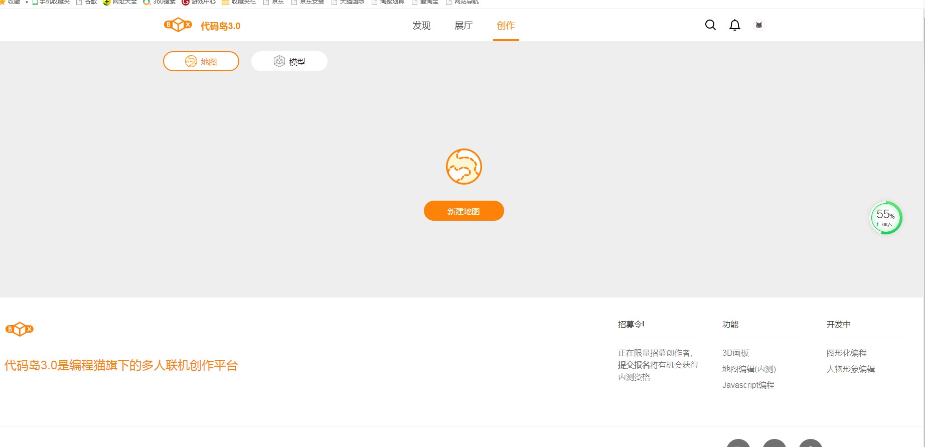The image size is (925, 447).
Task: Switch to the 模型 category
Action: [x=289, y=61]
